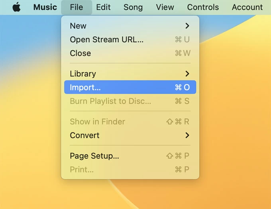Select Show in Finder item
This screenshot has width=271, height=209.
pyautogui.click(x=97, y=122)
